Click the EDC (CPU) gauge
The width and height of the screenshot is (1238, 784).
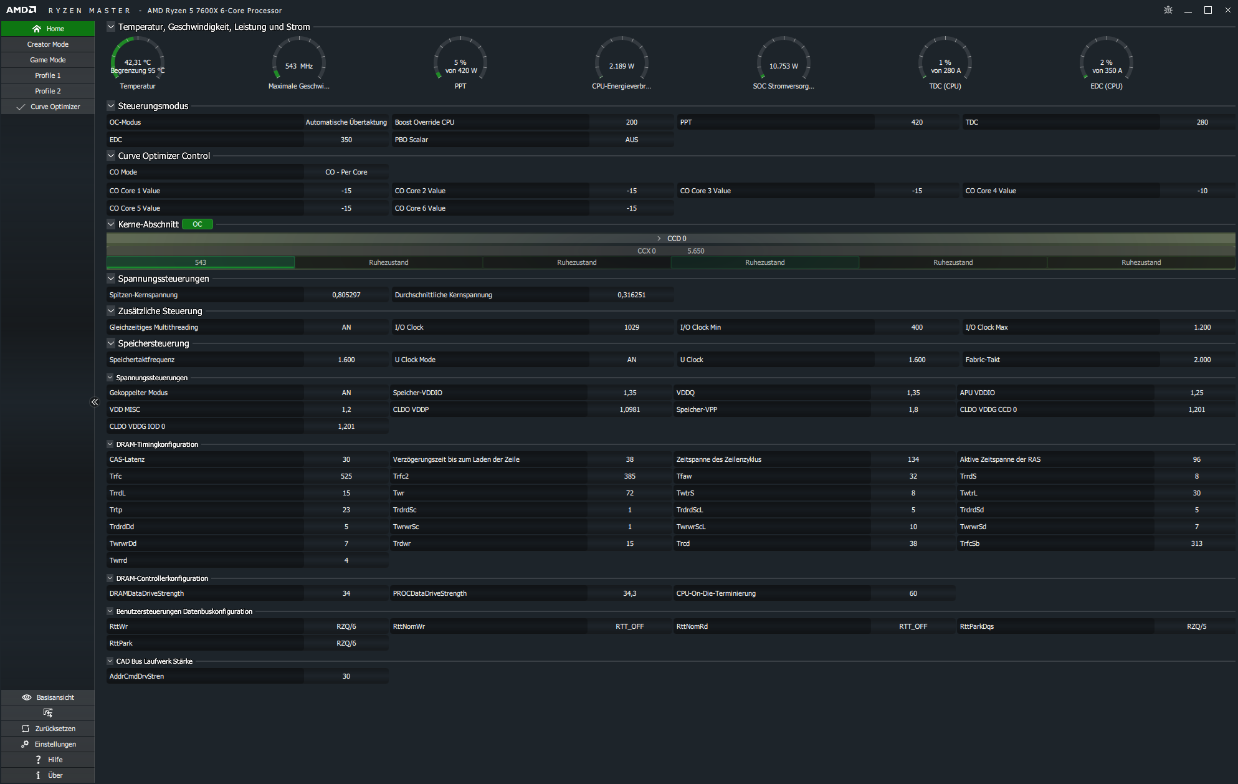[1107, 62]
